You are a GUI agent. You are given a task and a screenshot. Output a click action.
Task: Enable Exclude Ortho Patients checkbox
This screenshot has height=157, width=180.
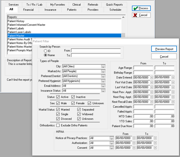coord(58,125)
